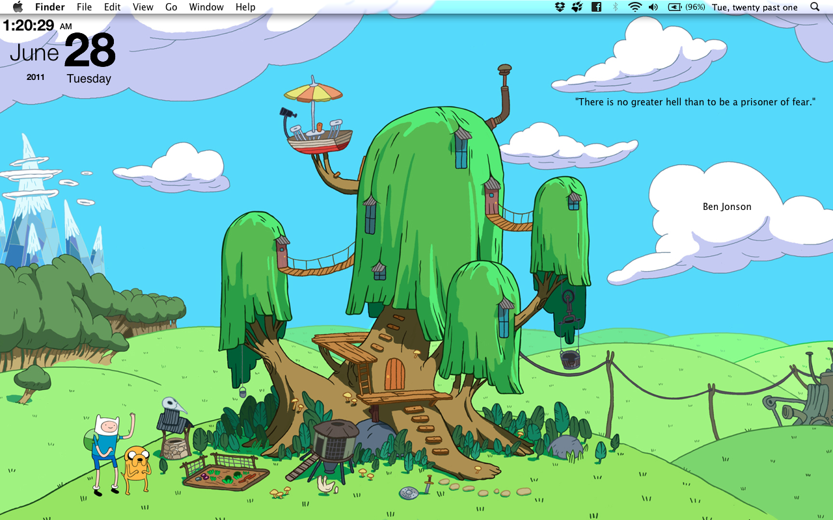Screen dimensions: 833x520
Task: Click the (96%) battery percentage
Action: [x=696, y=7]
